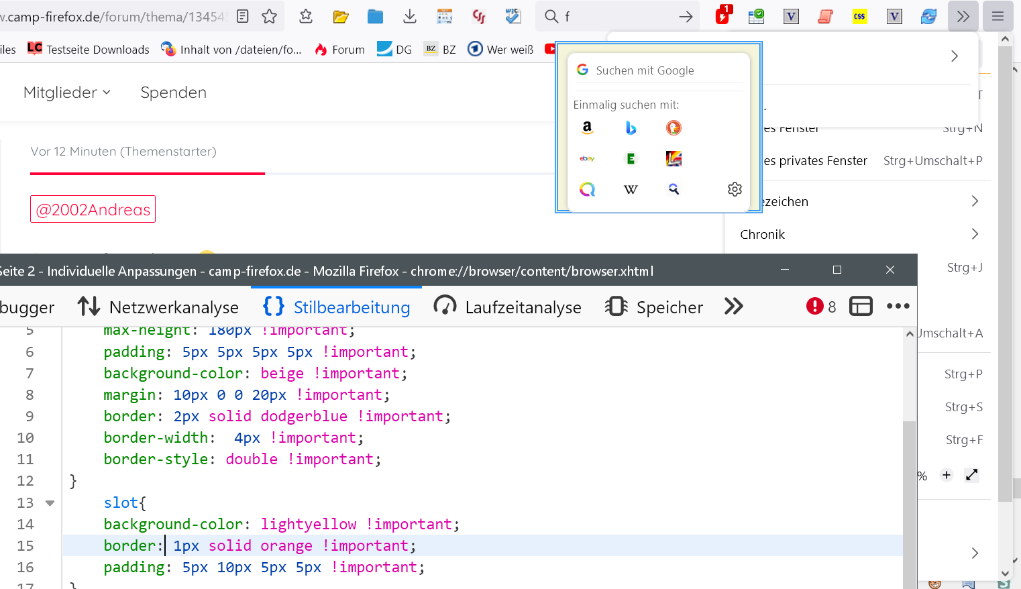Choose Wikipedia one-off search icon

631,190
